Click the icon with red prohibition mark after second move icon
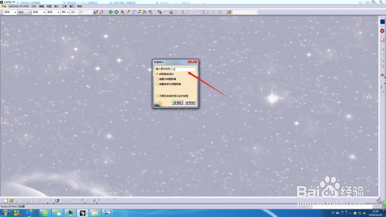The width and height of the screenshot is (386, 217). (122, 12)
